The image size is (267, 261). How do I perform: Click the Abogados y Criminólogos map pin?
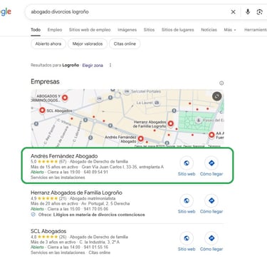[x=65, y=98]
